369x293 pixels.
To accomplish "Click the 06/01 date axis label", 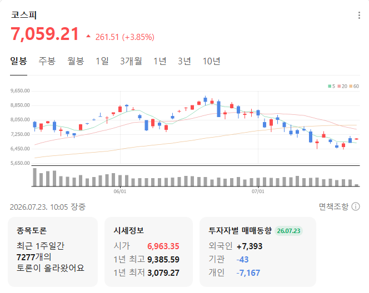I will coord(120,191).
